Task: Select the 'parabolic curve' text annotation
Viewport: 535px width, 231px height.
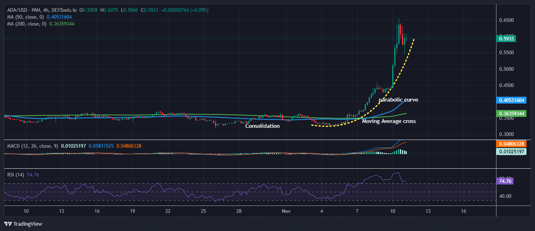Action: [398, 100]
